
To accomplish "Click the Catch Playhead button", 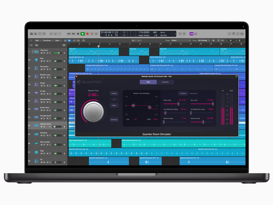I will pyautogui.click(x=84, y=40).
